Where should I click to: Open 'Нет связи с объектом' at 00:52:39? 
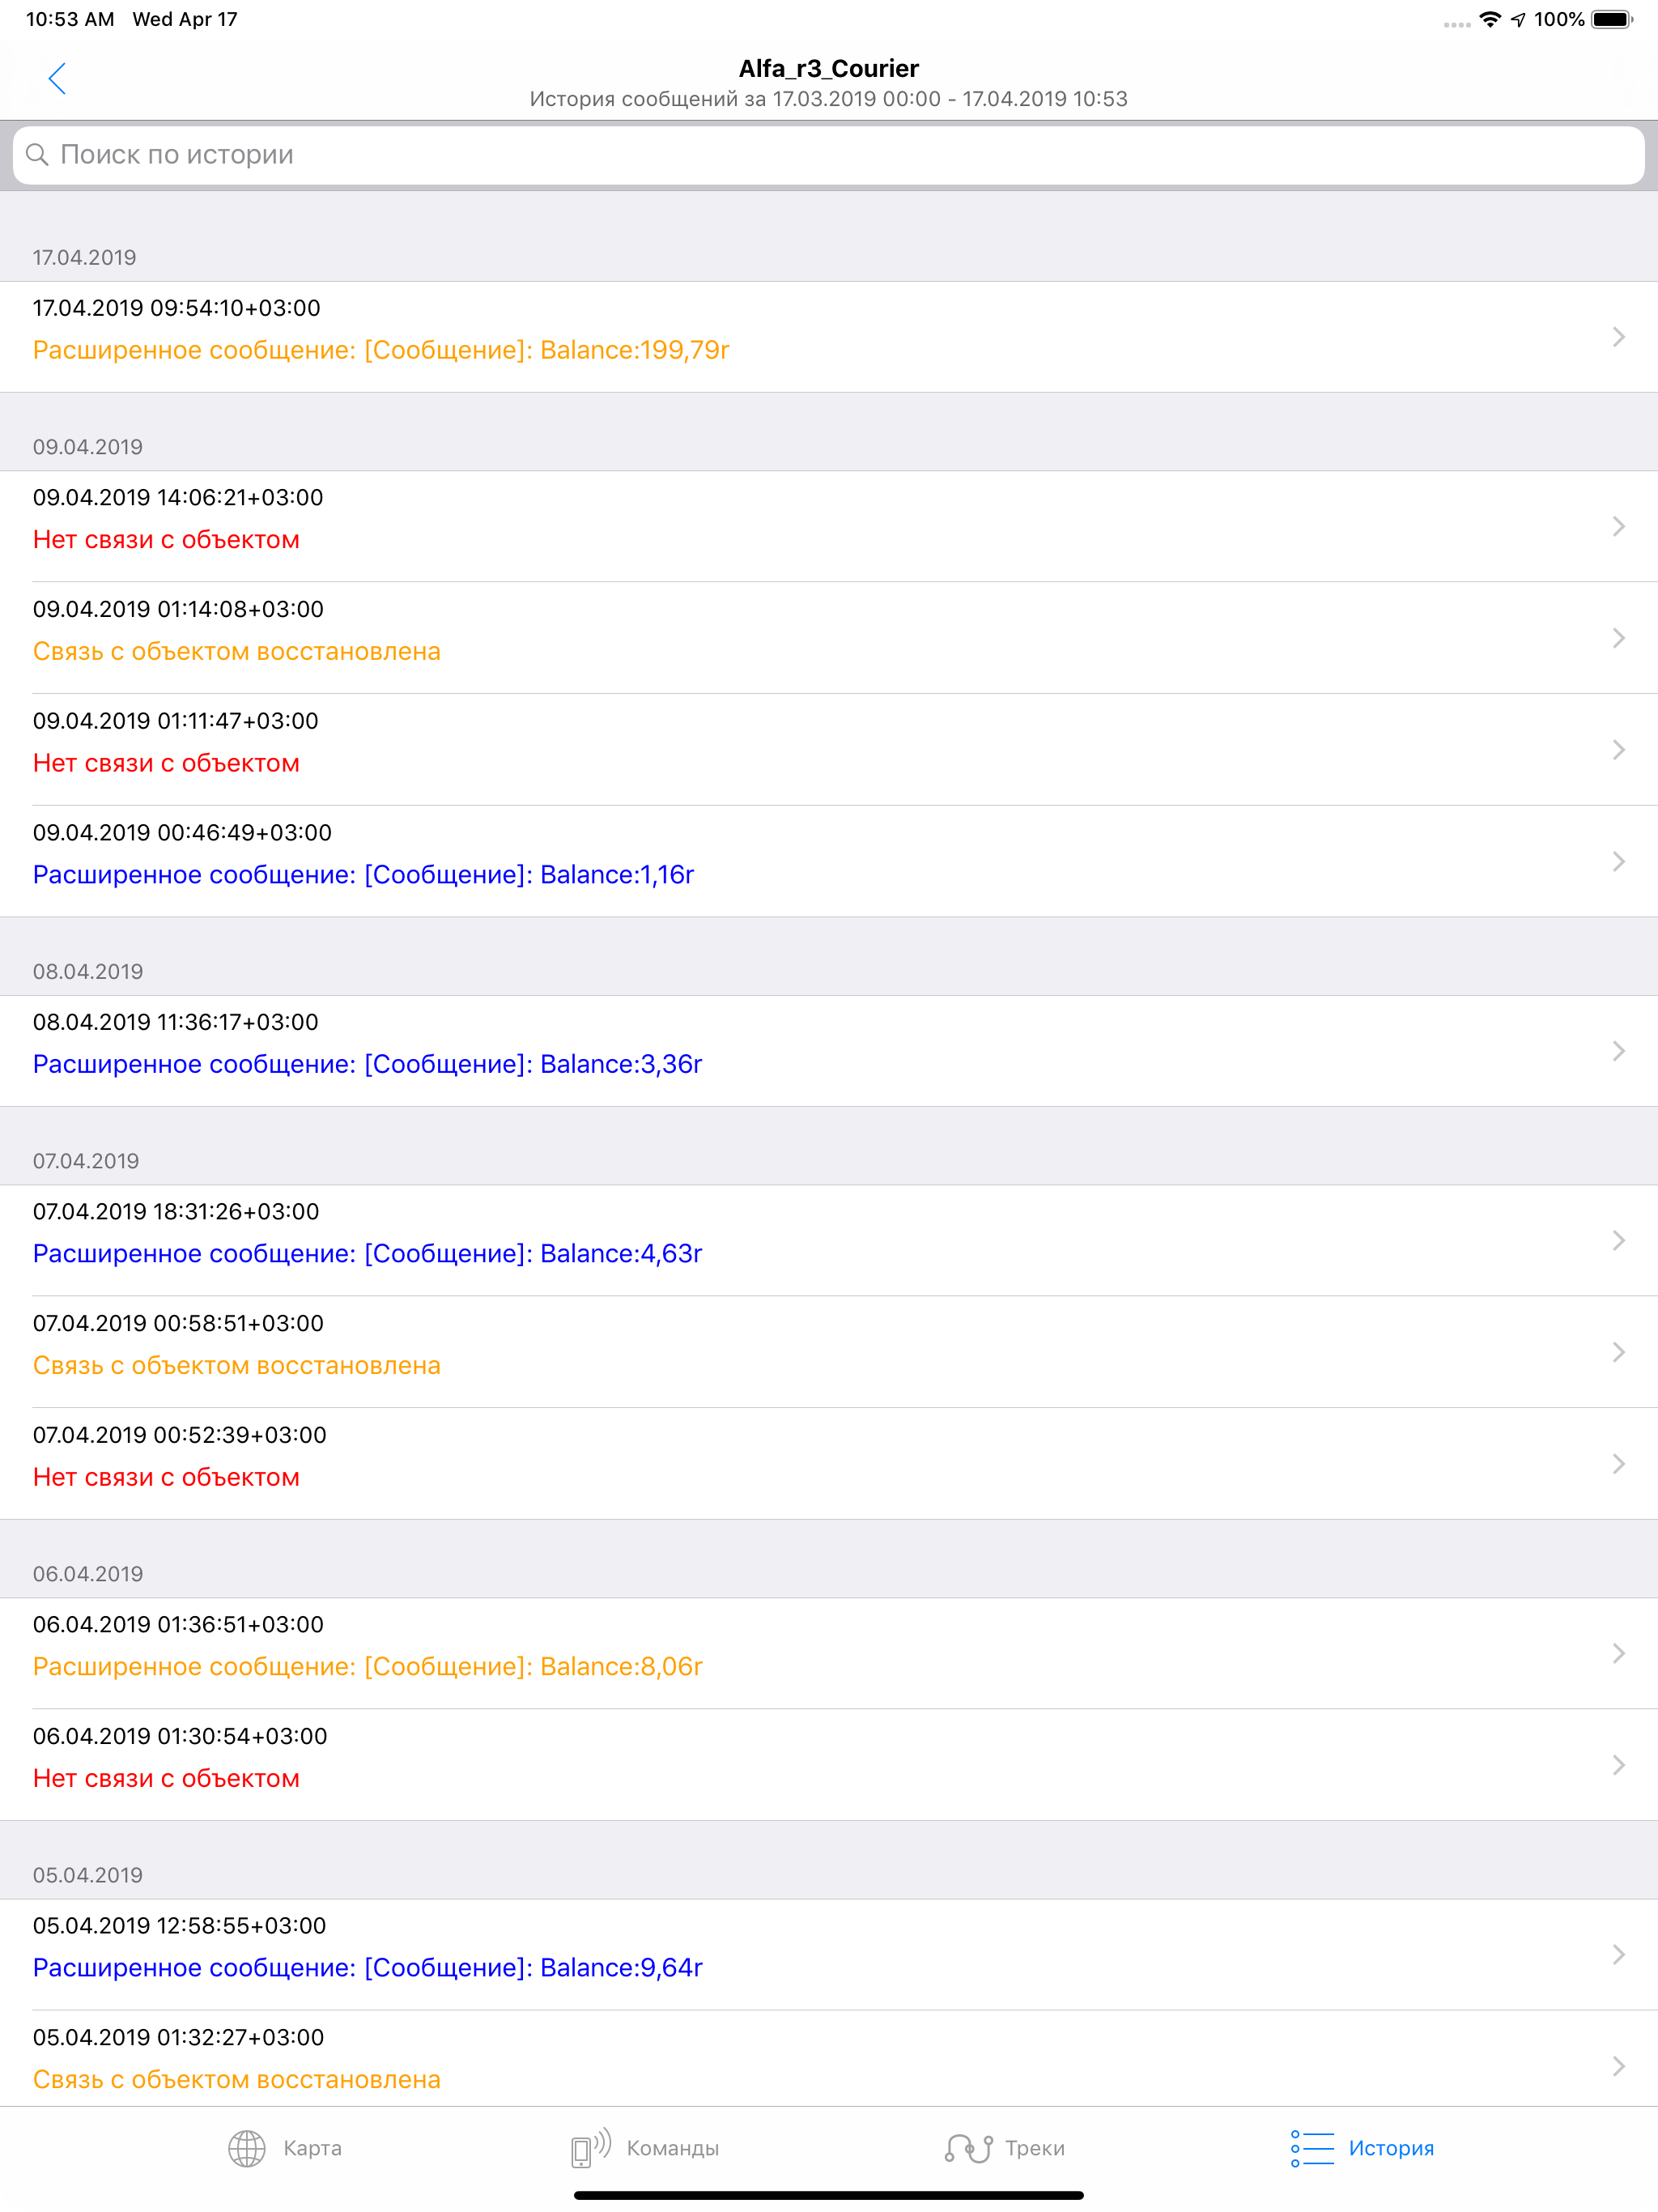pos(166,1477)
